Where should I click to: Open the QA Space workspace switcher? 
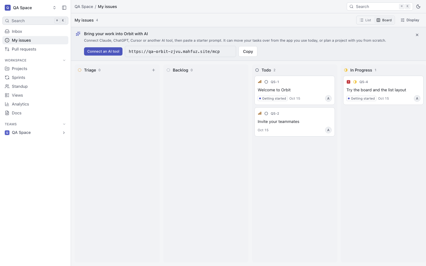[x=30, y=8]
